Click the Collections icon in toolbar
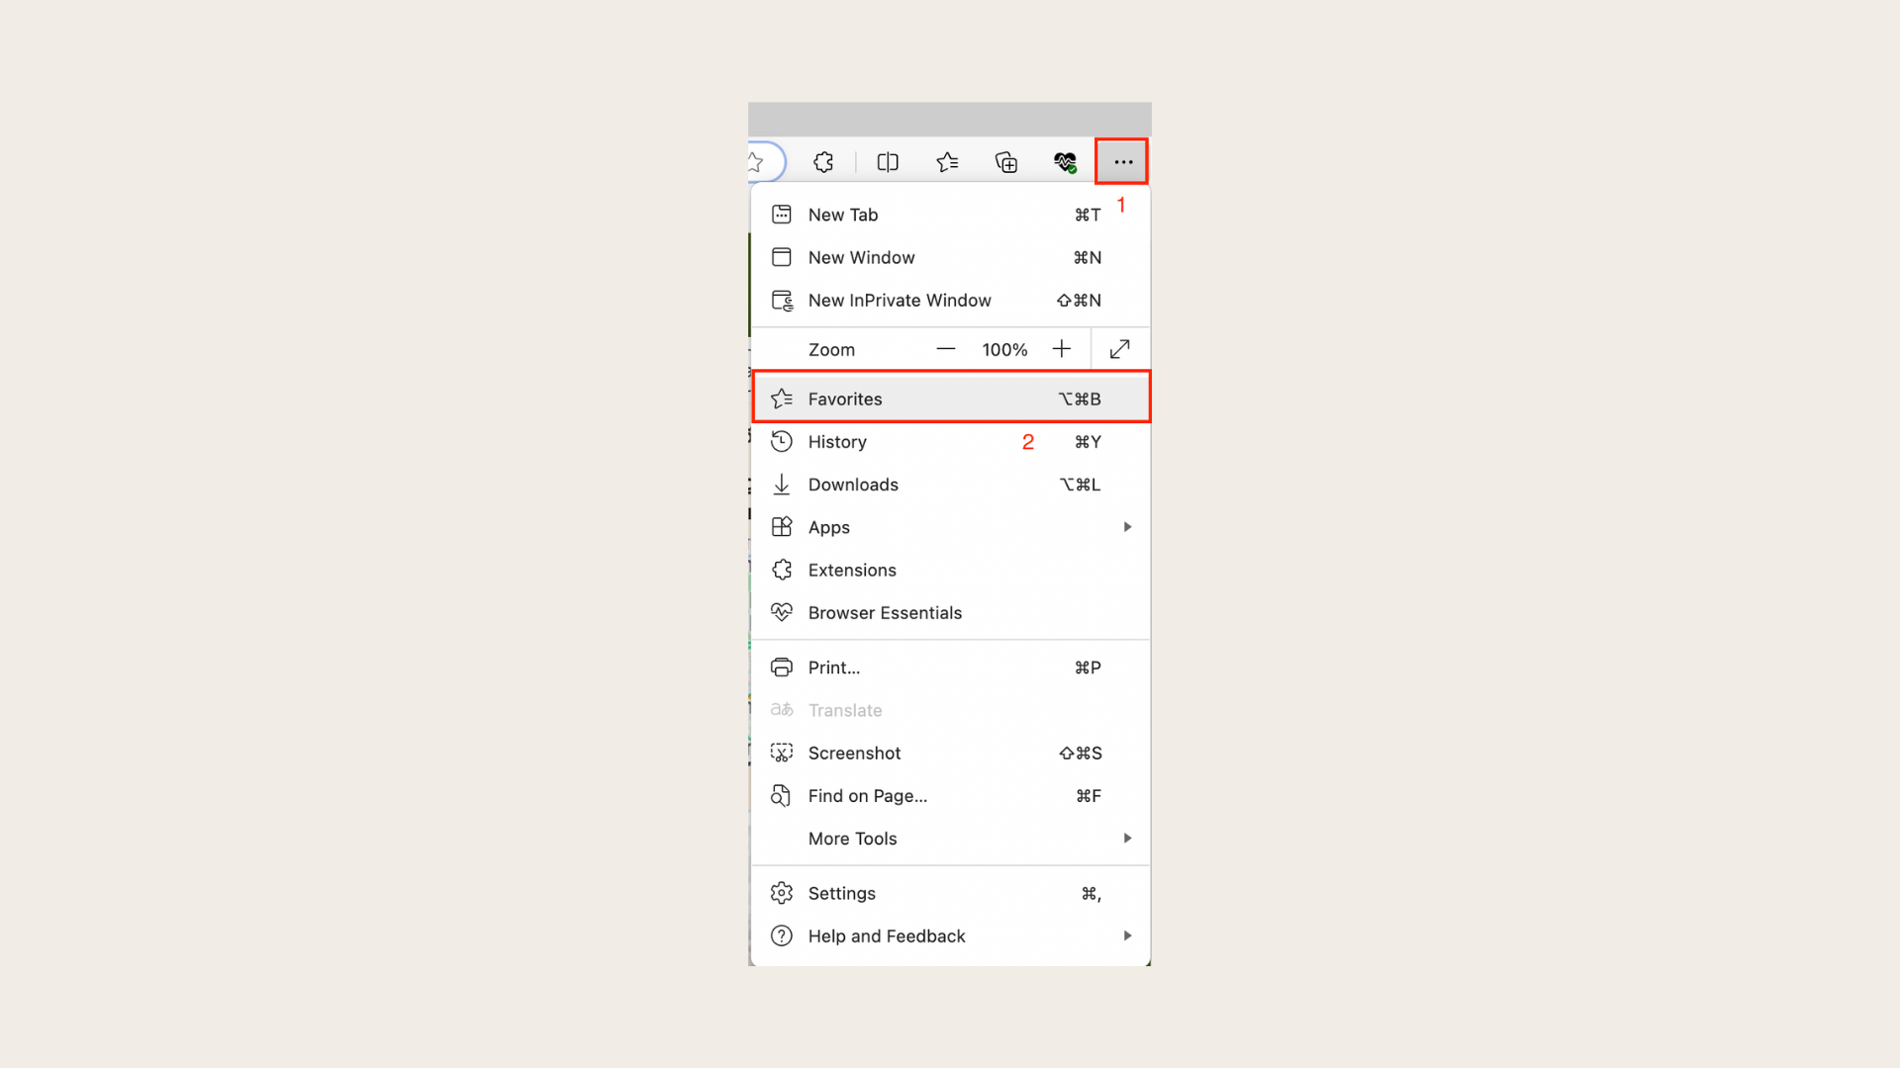This screenshot has height=1068, width=1900. (1007, 160)
